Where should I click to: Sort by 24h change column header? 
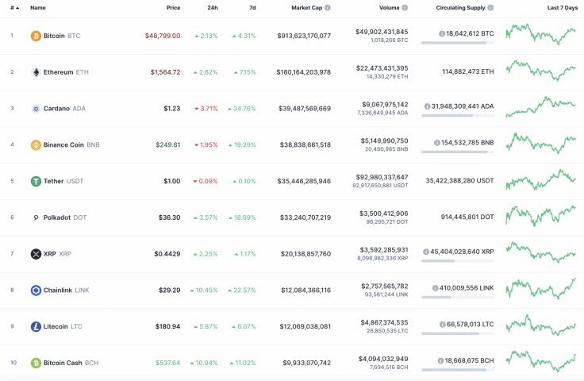click(212, 7)
